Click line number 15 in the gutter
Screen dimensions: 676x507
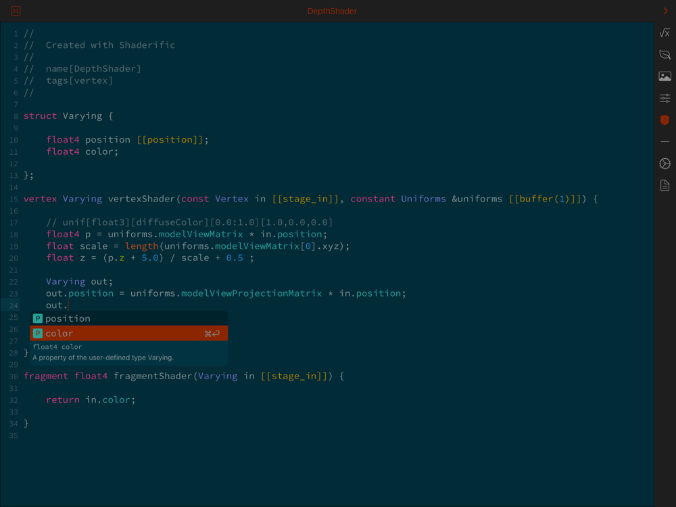tap(14, 199)
